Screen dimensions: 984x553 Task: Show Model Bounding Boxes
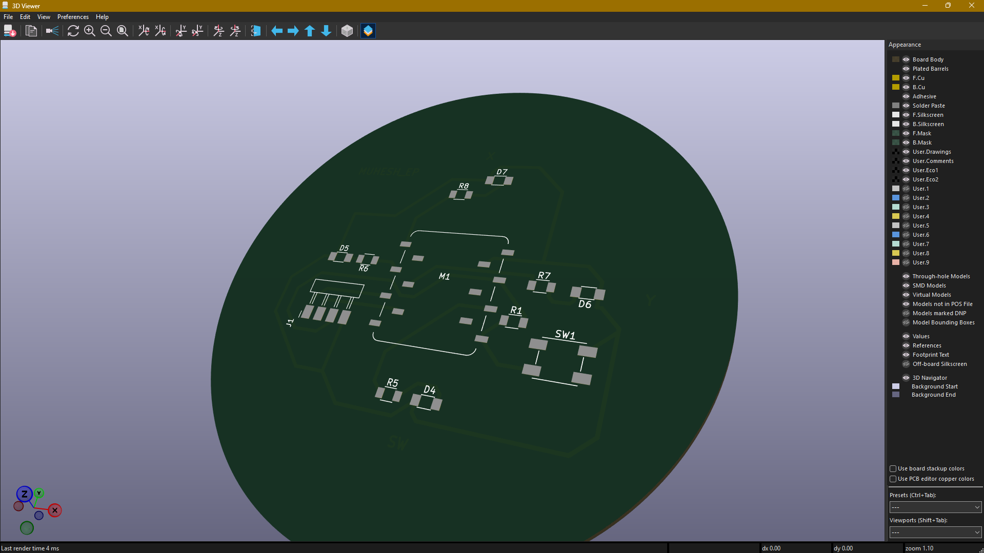coord(906,322)
